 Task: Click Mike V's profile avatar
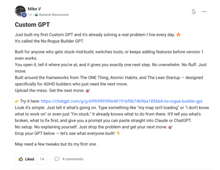click(x=20, y=11)
